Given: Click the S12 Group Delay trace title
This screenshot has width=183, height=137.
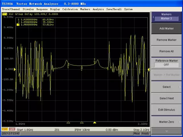Looking at the screenshot, I should point(33,14).
